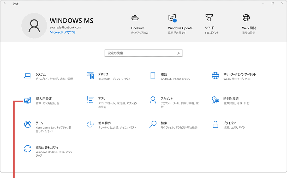
Task: Click the '注意が必要です' update status text
Action: point(177,33)
